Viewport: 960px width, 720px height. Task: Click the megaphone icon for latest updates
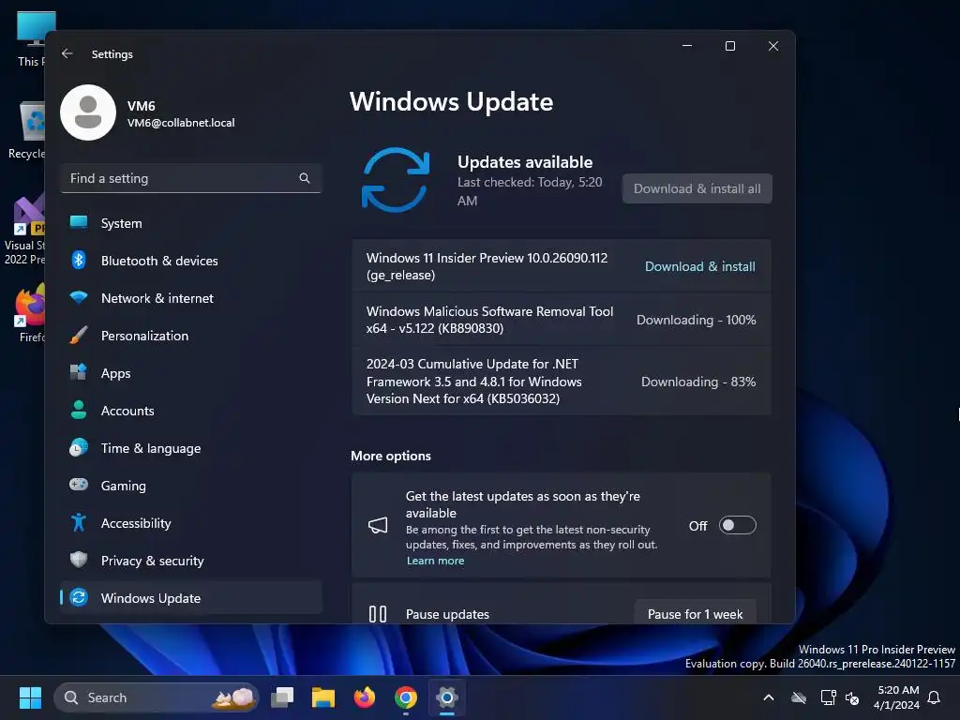click(378, 525)
